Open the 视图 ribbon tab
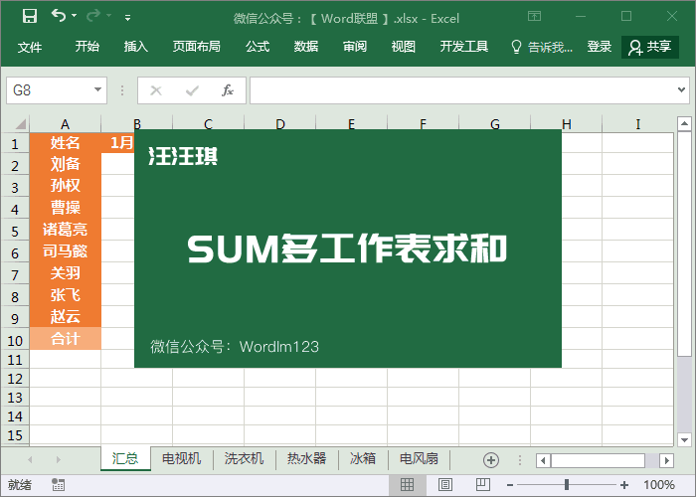 click(403, 47)
